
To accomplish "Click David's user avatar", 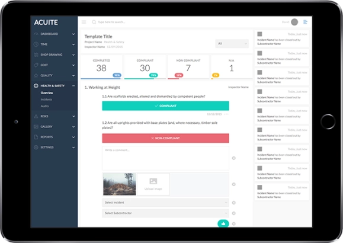I will tap(294, 22).
